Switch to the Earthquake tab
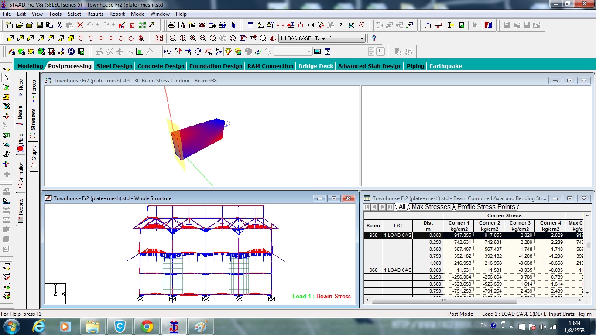Viewport: 596px width, 335px height. pos(445,66)
